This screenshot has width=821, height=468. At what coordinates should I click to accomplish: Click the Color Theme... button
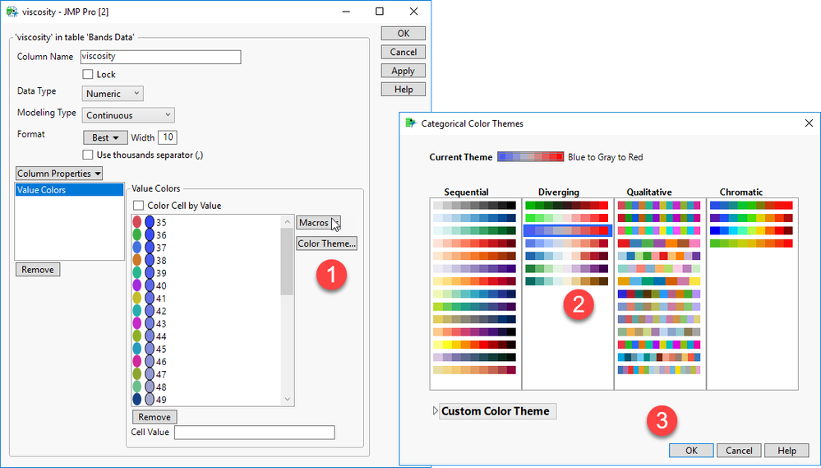pos(327,243)
